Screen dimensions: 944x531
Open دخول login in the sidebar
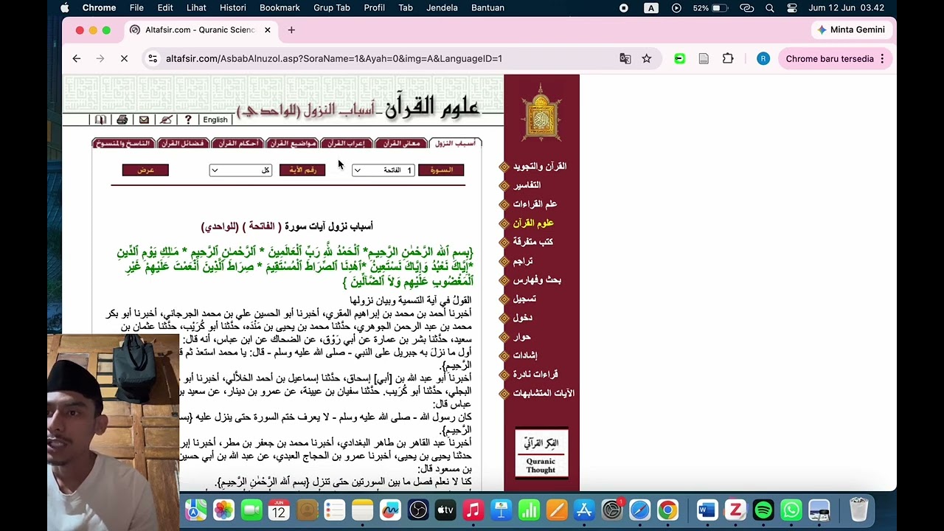(522, 318)
